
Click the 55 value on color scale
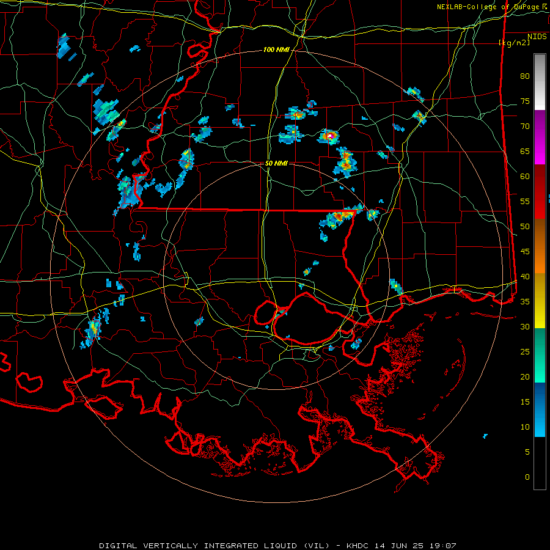pyautogui.click(x=525, y=202)
